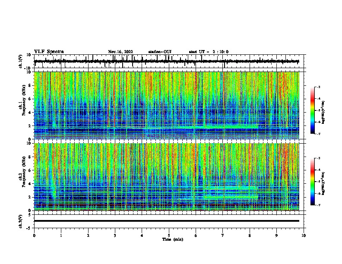This screenshot has height=264, width=342.
Task: Click the '-3' value on ch.1 colorbar
Action: (318, 87)
